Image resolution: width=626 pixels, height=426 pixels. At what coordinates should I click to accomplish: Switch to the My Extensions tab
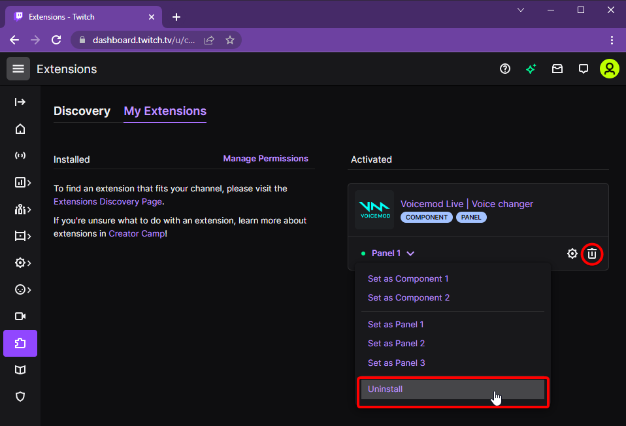coord(165,111)
